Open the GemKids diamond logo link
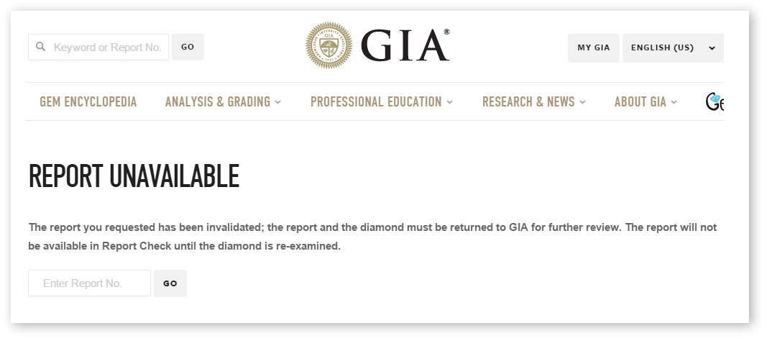Screen dimensions: 767x341 tap(715, 101)
